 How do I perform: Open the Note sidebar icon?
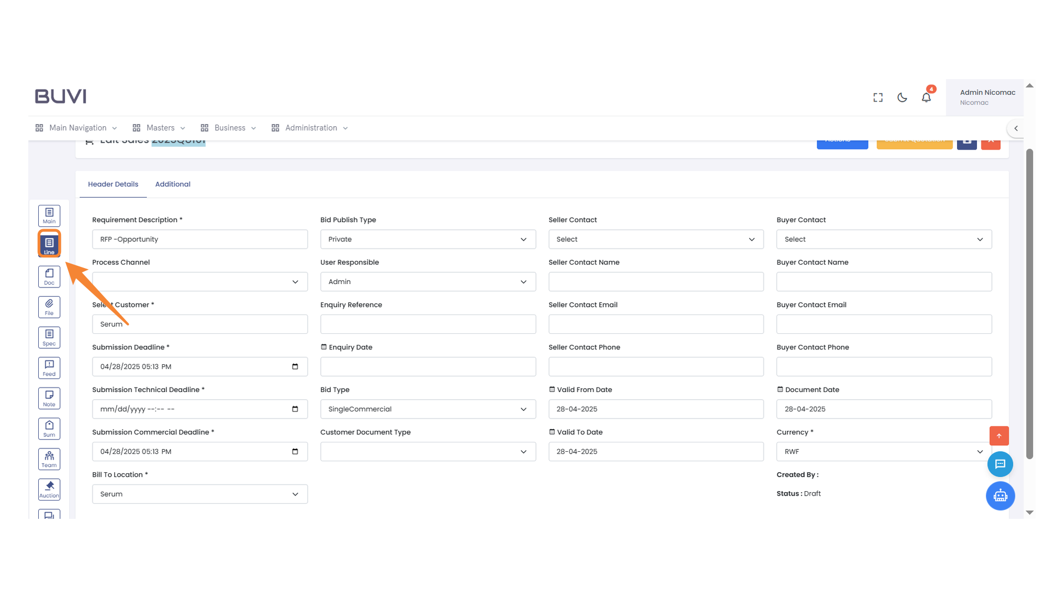pyautogui.click(x=49, y=398)
